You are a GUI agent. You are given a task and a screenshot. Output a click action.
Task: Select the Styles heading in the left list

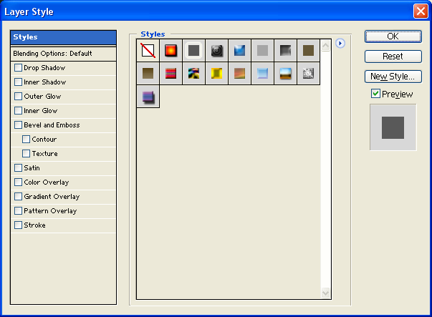pos(63,37)
